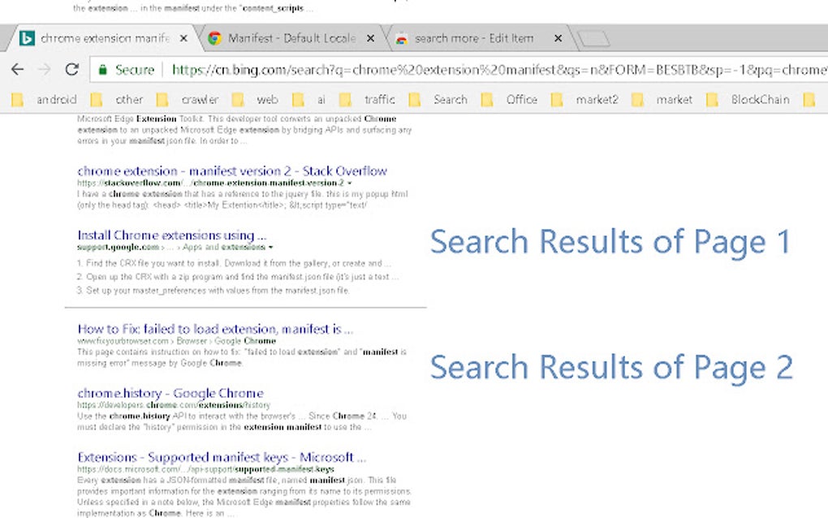Open the other bookmarks folder
This screenshot has width=828, height=518.
[117, 99]
